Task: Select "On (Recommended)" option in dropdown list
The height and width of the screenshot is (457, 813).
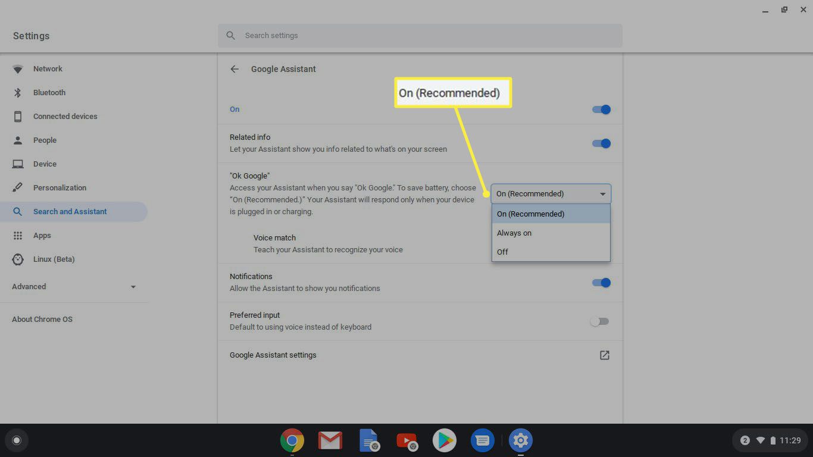Action: pyautogui.click(x=551, y=214)
